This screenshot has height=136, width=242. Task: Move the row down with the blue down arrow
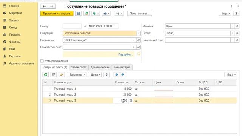coord(123,75)
